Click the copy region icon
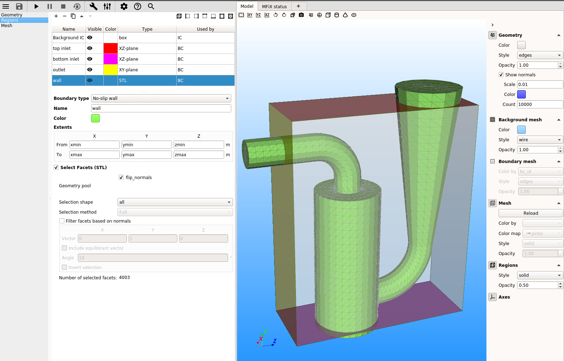Image resolution: width=564 pixels, height=361 pixels. point(73,16)
